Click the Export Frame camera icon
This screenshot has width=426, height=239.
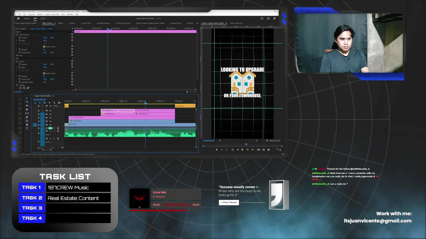click(269, 150)
